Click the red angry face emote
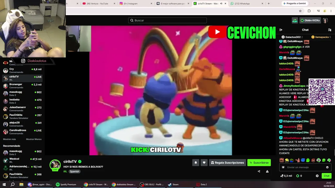335x188 pixels. 313,160
